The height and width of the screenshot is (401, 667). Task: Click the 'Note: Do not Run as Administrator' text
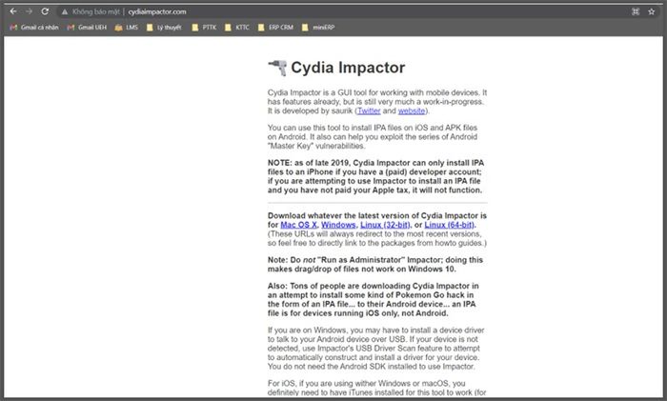[375, 265]
